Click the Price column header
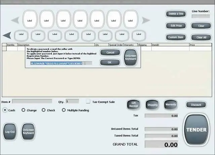Screen dimensions: 215x155 (201, 45)
